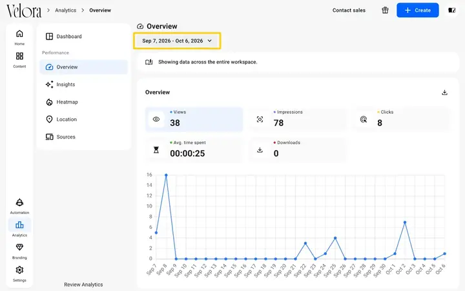Open Automation in the left rail
The width and height of the screenshot is (465, 291).
pyautogui.click(x=19, y=206)
